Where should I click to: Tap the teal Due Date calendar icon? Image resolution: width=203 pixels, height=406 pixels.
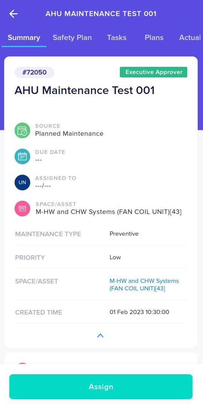[x=22, y=156]
